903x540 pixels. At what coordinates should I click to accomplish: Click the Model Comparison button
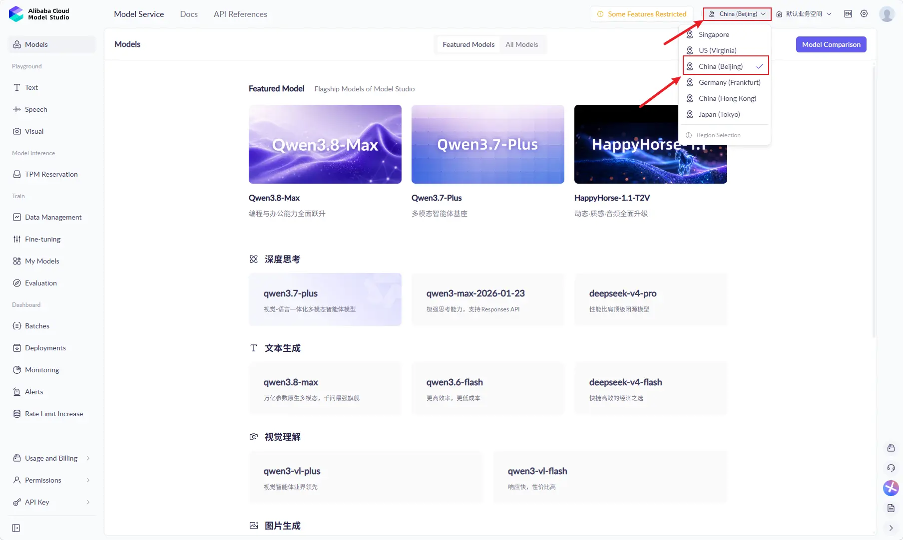831,44
